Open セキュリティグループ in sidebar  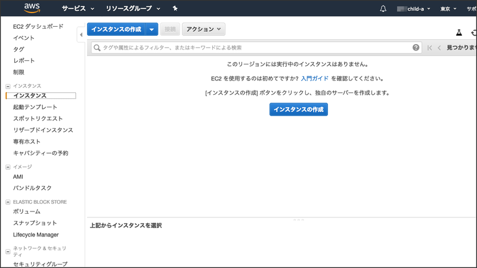click(40, 264)
